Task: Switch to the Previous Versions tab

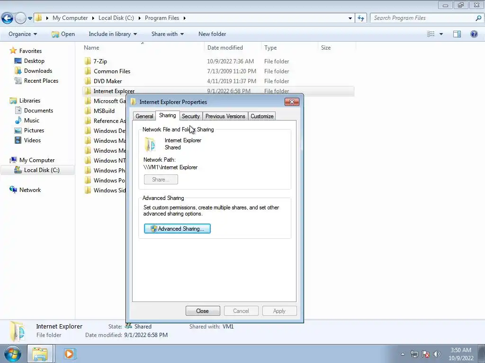Action: point(225,116)
